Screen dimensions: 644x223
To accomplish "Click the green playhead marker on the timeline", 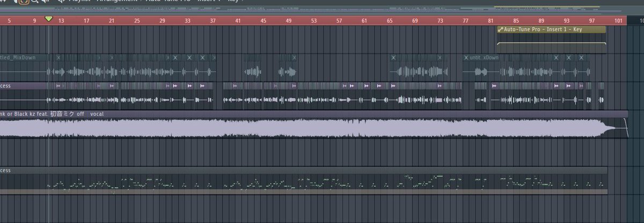I will pos(49,19).
